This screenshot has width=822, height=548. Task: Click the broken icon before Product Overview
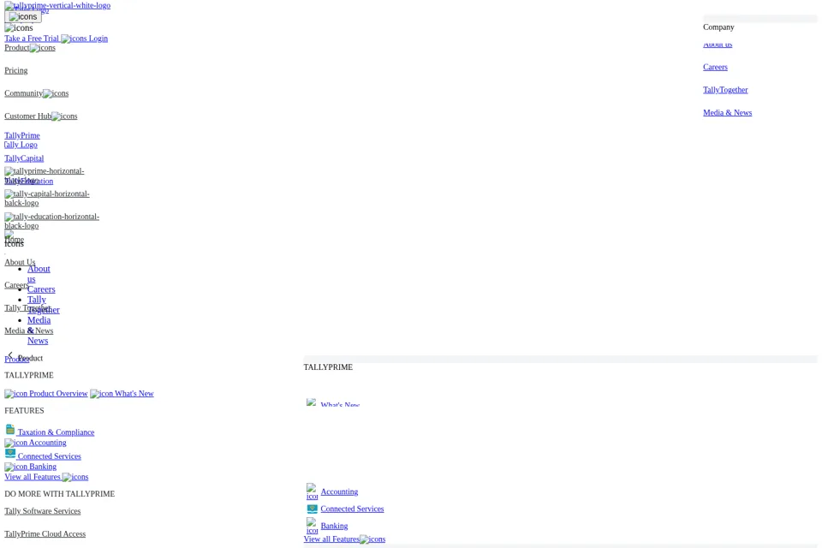coord(16,394)
